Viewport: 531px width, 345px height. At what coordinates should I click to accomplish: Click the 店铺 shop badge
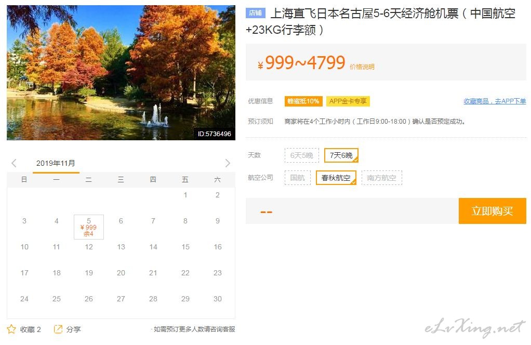coord(255,13)
